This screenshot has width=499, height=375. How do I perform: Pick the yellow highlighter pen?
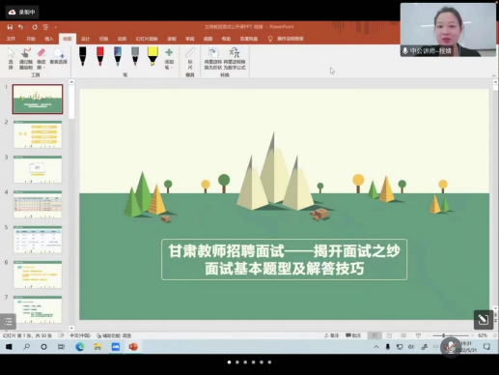[x=152, y=56]
